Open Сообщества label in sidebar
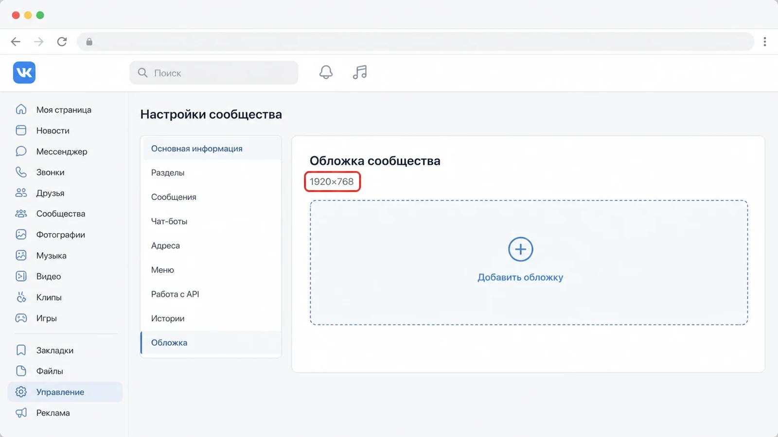This screenshot has width=778, height=437. click(x=61, y=214)
